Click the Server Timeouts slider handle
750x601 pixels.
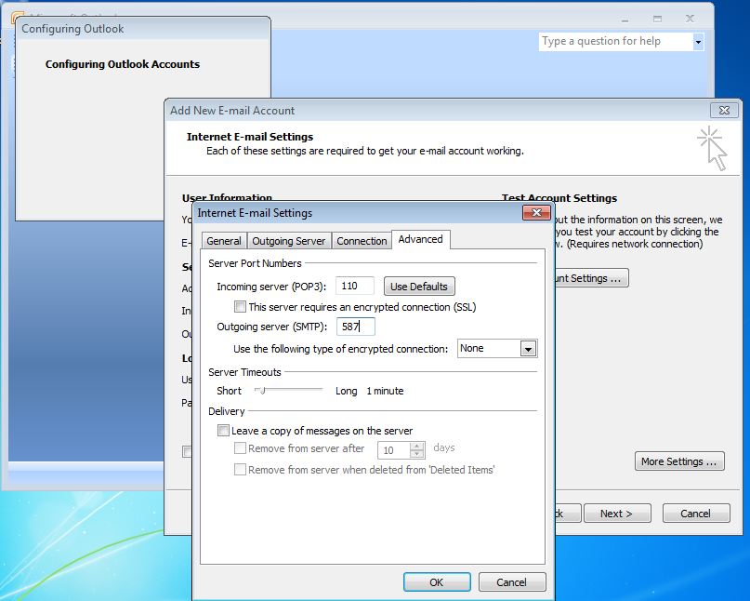coord(262,391)
